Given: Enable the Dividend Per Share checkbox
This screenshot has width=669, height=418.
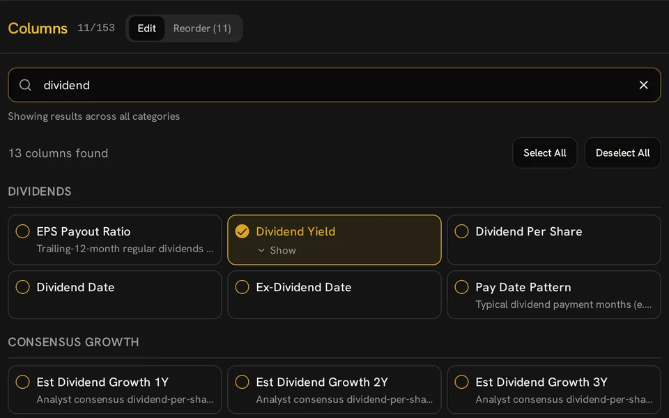Looking at the screenshot, I should click(461, 231).
